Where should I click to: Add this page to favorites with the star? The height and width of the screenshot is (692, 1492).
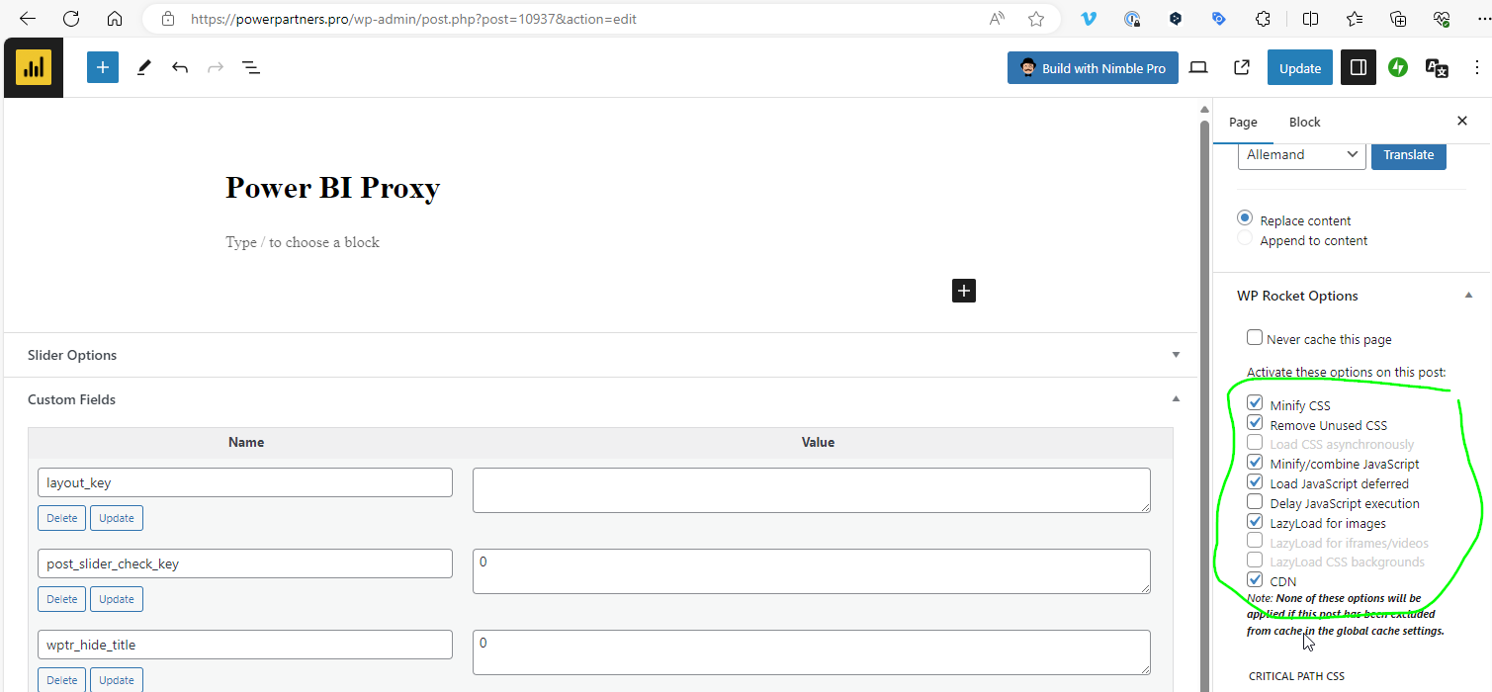pos(1036,19)
